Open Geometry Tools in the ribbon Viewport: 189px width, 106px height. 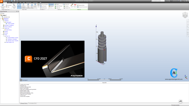click(x=14, y=6)
